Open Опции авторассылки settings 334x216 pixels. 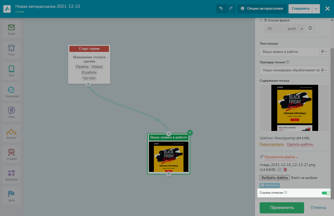coord(262,9)
